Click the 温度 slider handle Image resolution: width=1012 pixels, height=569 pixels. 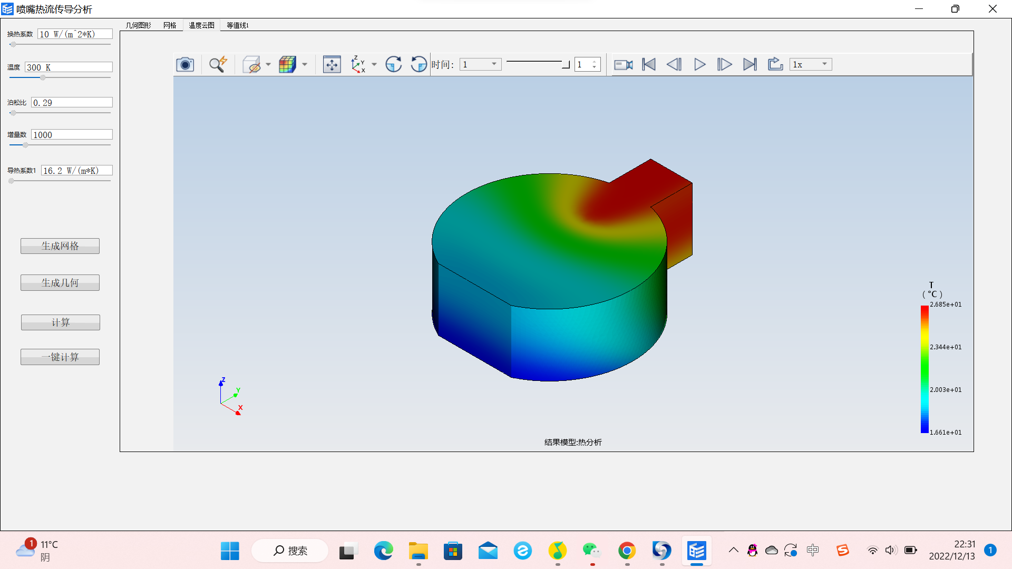43,78
